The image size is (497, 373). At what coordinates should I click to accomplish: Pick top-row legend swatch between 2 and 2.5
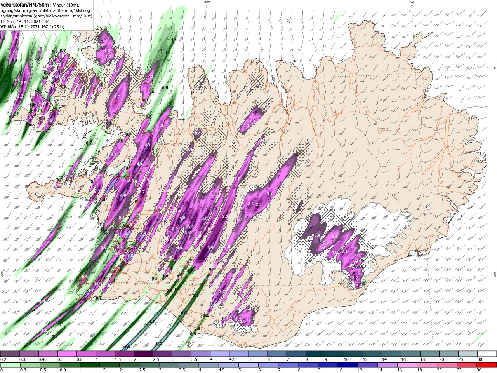pyautogui.click(x=143, y=354)
